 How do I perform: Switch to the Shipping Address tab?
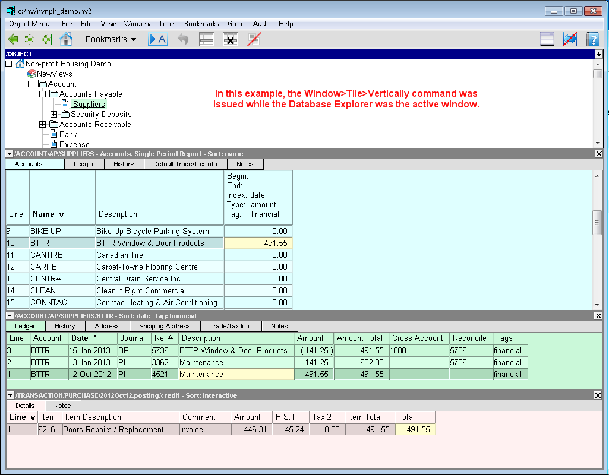click(x=165, y=326)
